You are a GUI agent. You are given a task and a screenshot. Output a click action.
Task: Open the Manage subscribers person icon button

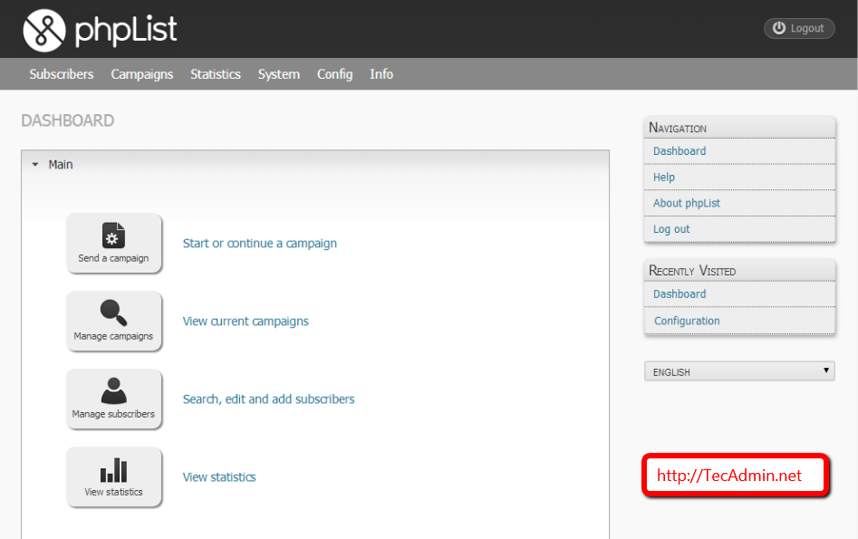point(114,399)
